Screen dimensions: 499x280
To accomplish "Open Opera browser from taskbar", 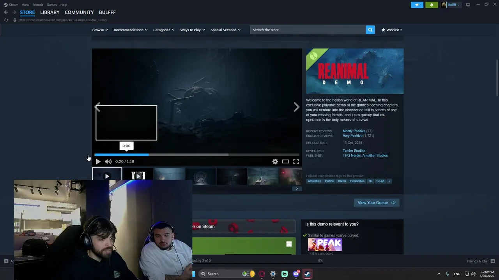I will (x=262, y=274).
